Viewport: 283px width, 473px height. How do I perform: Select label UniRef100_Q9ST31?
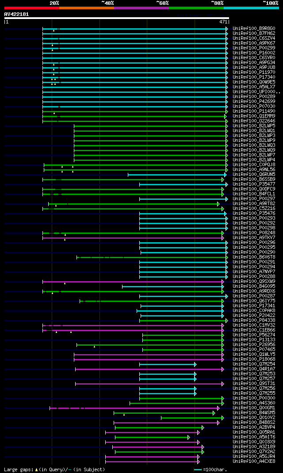(x=254, y=383)
